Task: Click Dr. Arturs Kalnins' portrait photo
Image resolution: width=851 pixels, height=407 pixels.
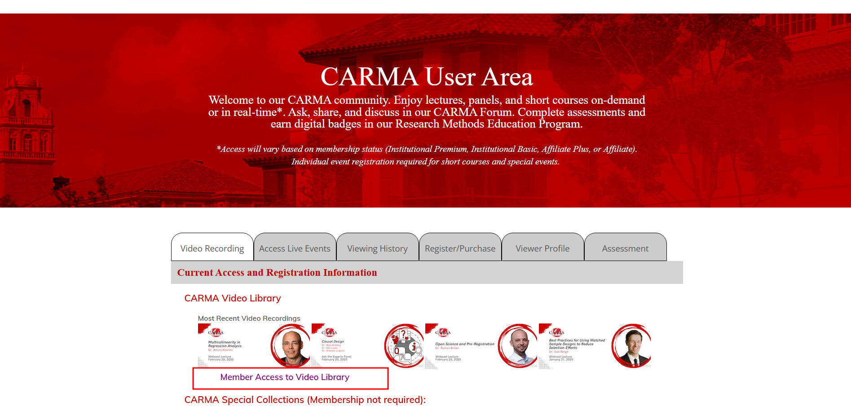Action: (291, 346)
